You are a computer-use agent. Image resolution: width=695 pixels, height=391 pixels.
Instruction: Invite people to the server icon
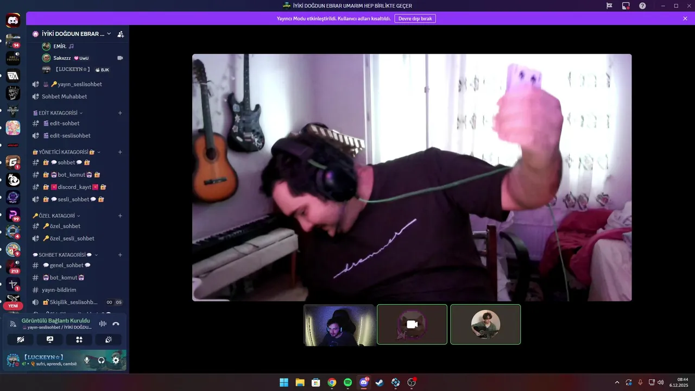121,34
